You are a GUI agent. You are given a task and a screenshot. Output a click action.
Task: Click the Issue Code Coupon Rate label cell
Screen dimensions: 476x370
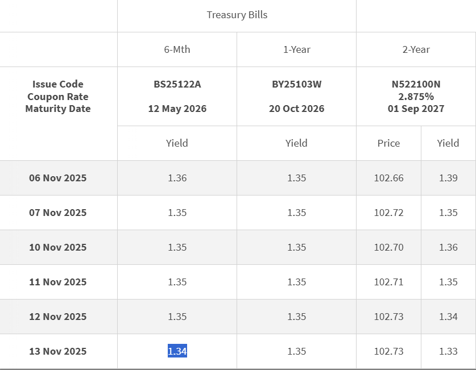57,96
